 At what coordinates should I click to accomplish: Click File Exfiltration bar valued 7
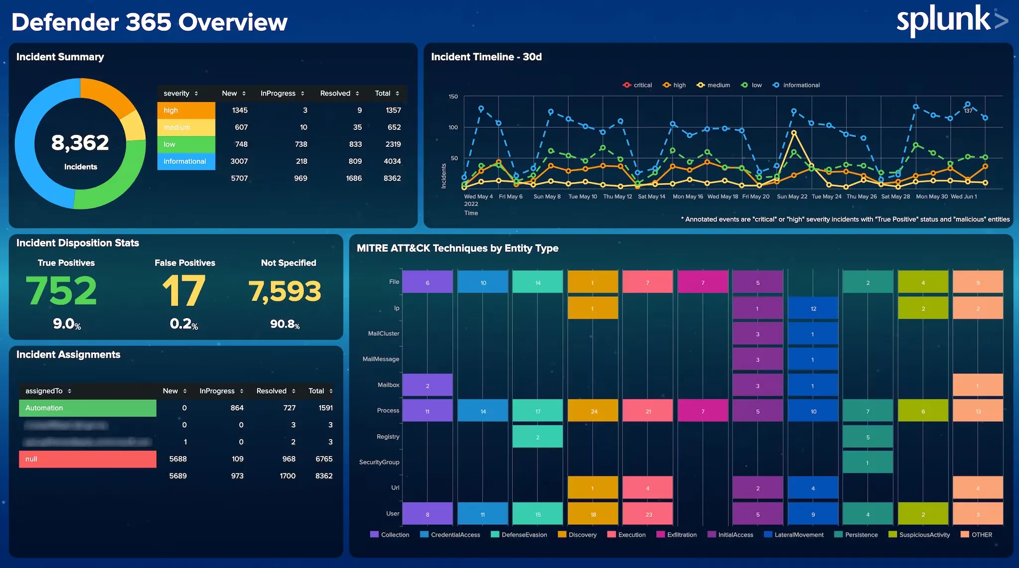[x=703, y=282]
